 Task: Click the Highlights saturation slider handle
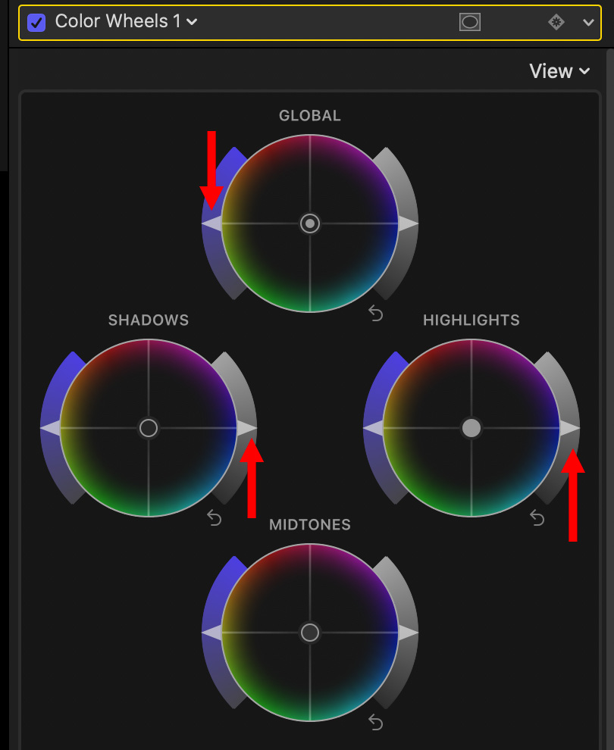pos(373,428)
